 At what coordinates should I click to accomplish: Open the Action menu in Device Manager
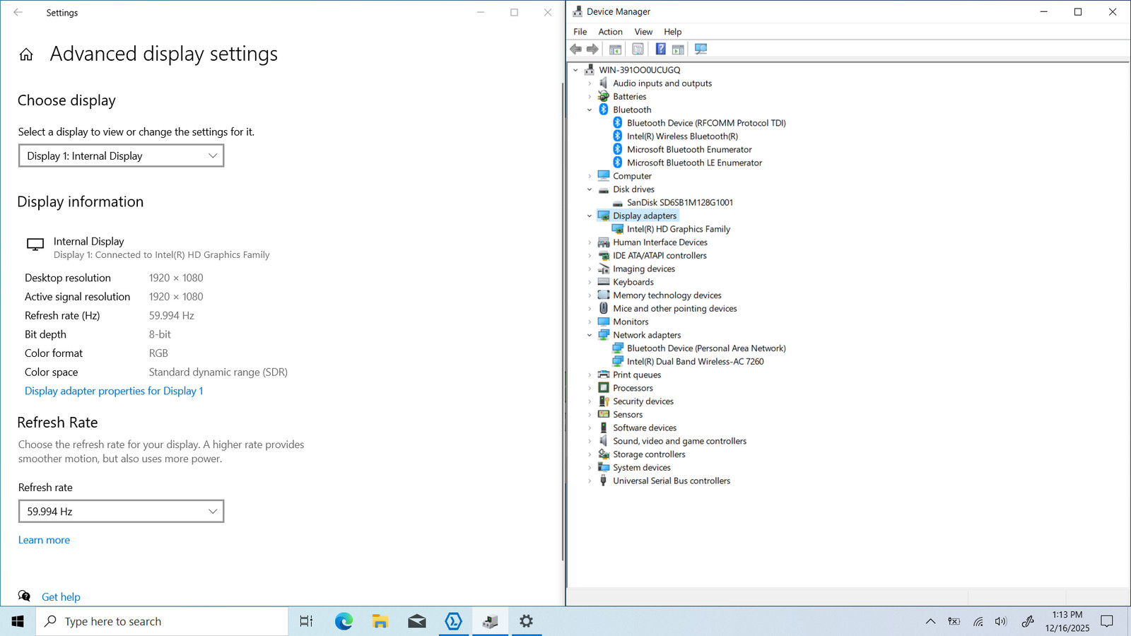click(610, 32)
